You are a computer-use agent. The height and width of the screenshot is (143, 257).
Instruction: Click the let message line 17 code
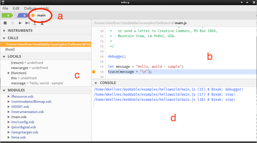146,67
